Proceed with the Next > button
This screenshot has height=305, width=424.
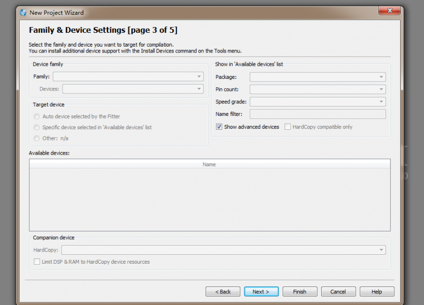tap(261, 292)
